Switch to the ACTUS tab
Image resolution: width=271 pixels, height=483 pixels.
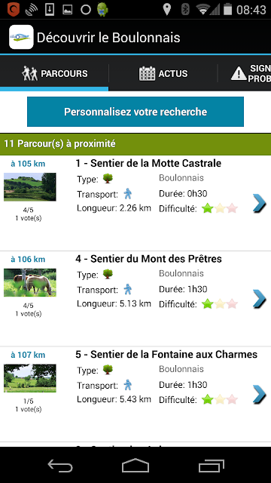(163, 74)
